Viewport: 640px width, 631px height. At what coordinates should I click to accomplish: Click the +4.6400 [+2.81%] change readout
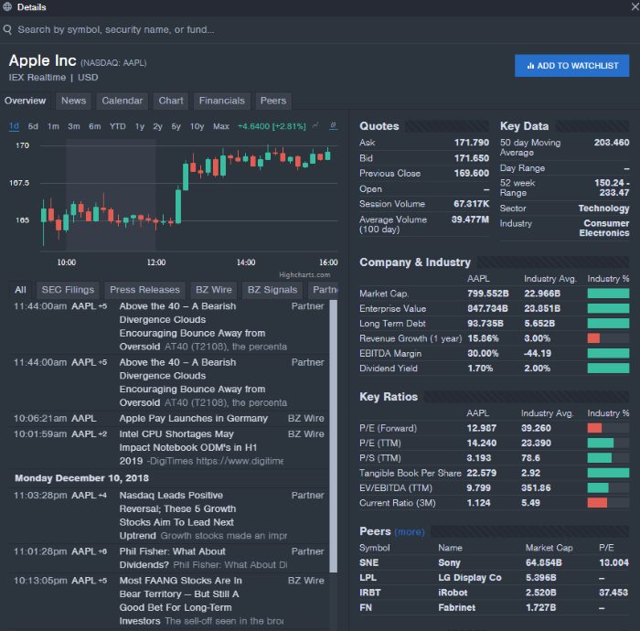(272, 126)
